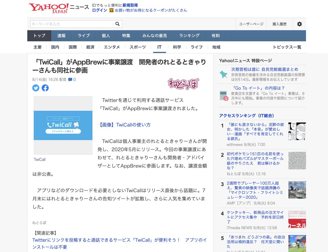Switch to the ライブ tab
The width and height of the screenshot is (328, 252).
[x=84, y=36]
